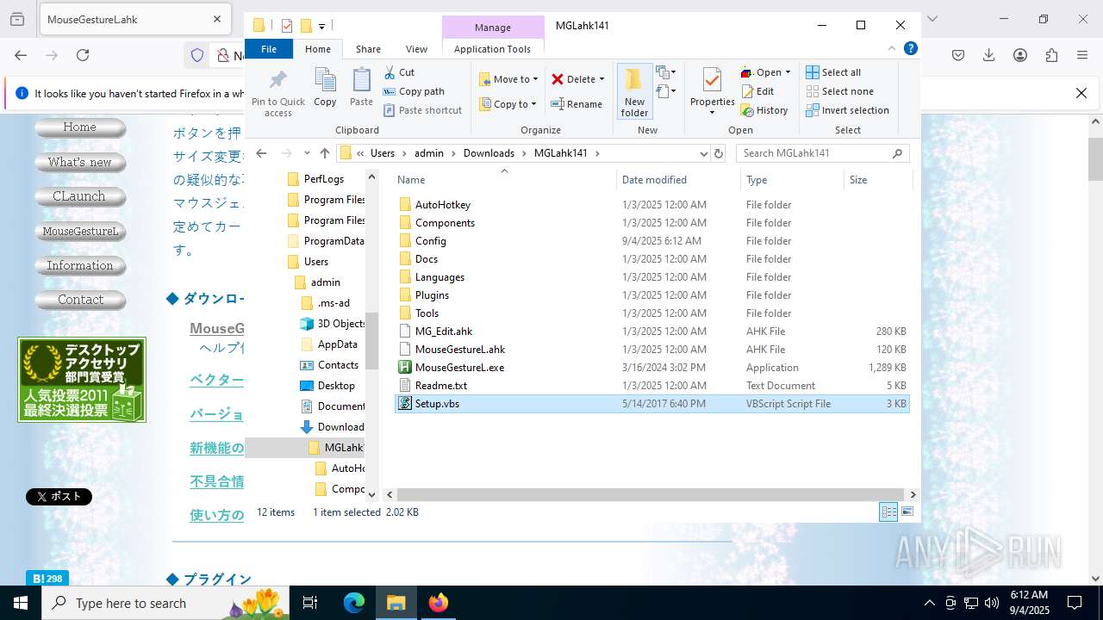Click Select all in ribbon
The height and width of the screenshot is (620, 1103).
tap(833, 72)
